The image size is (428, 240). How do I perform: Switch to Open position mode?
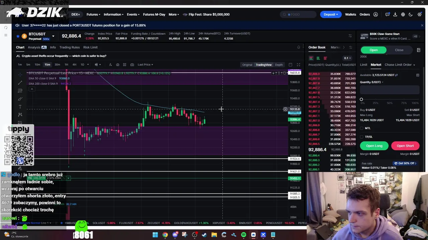(x=373, y=50)
